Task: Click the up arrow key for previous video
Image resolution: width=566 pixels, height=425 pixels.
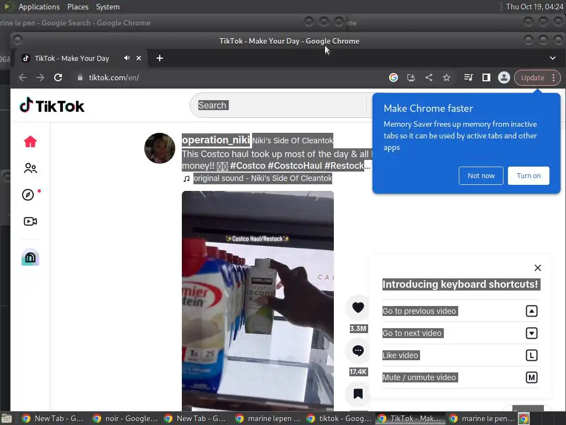Action: (531, 311)
